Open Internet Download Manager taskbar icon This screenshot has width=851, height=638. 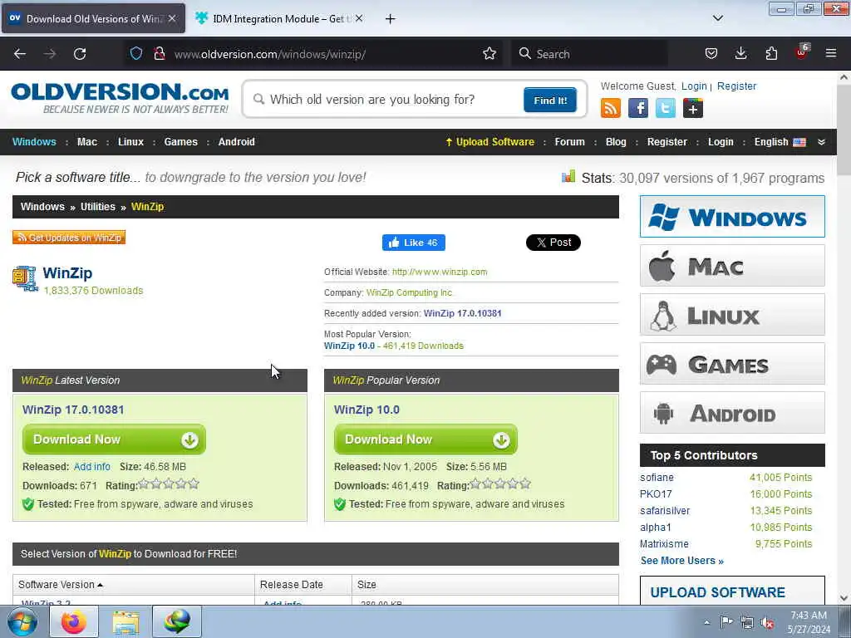[177, 621]
